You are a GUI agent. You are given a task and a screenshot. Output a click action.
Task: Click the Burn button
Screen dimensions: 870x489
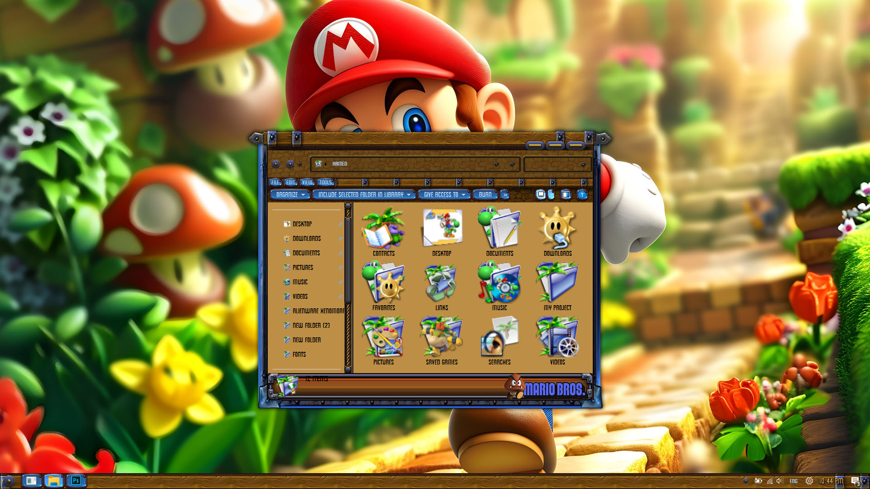pyautogui.click(x=485, y=195)
